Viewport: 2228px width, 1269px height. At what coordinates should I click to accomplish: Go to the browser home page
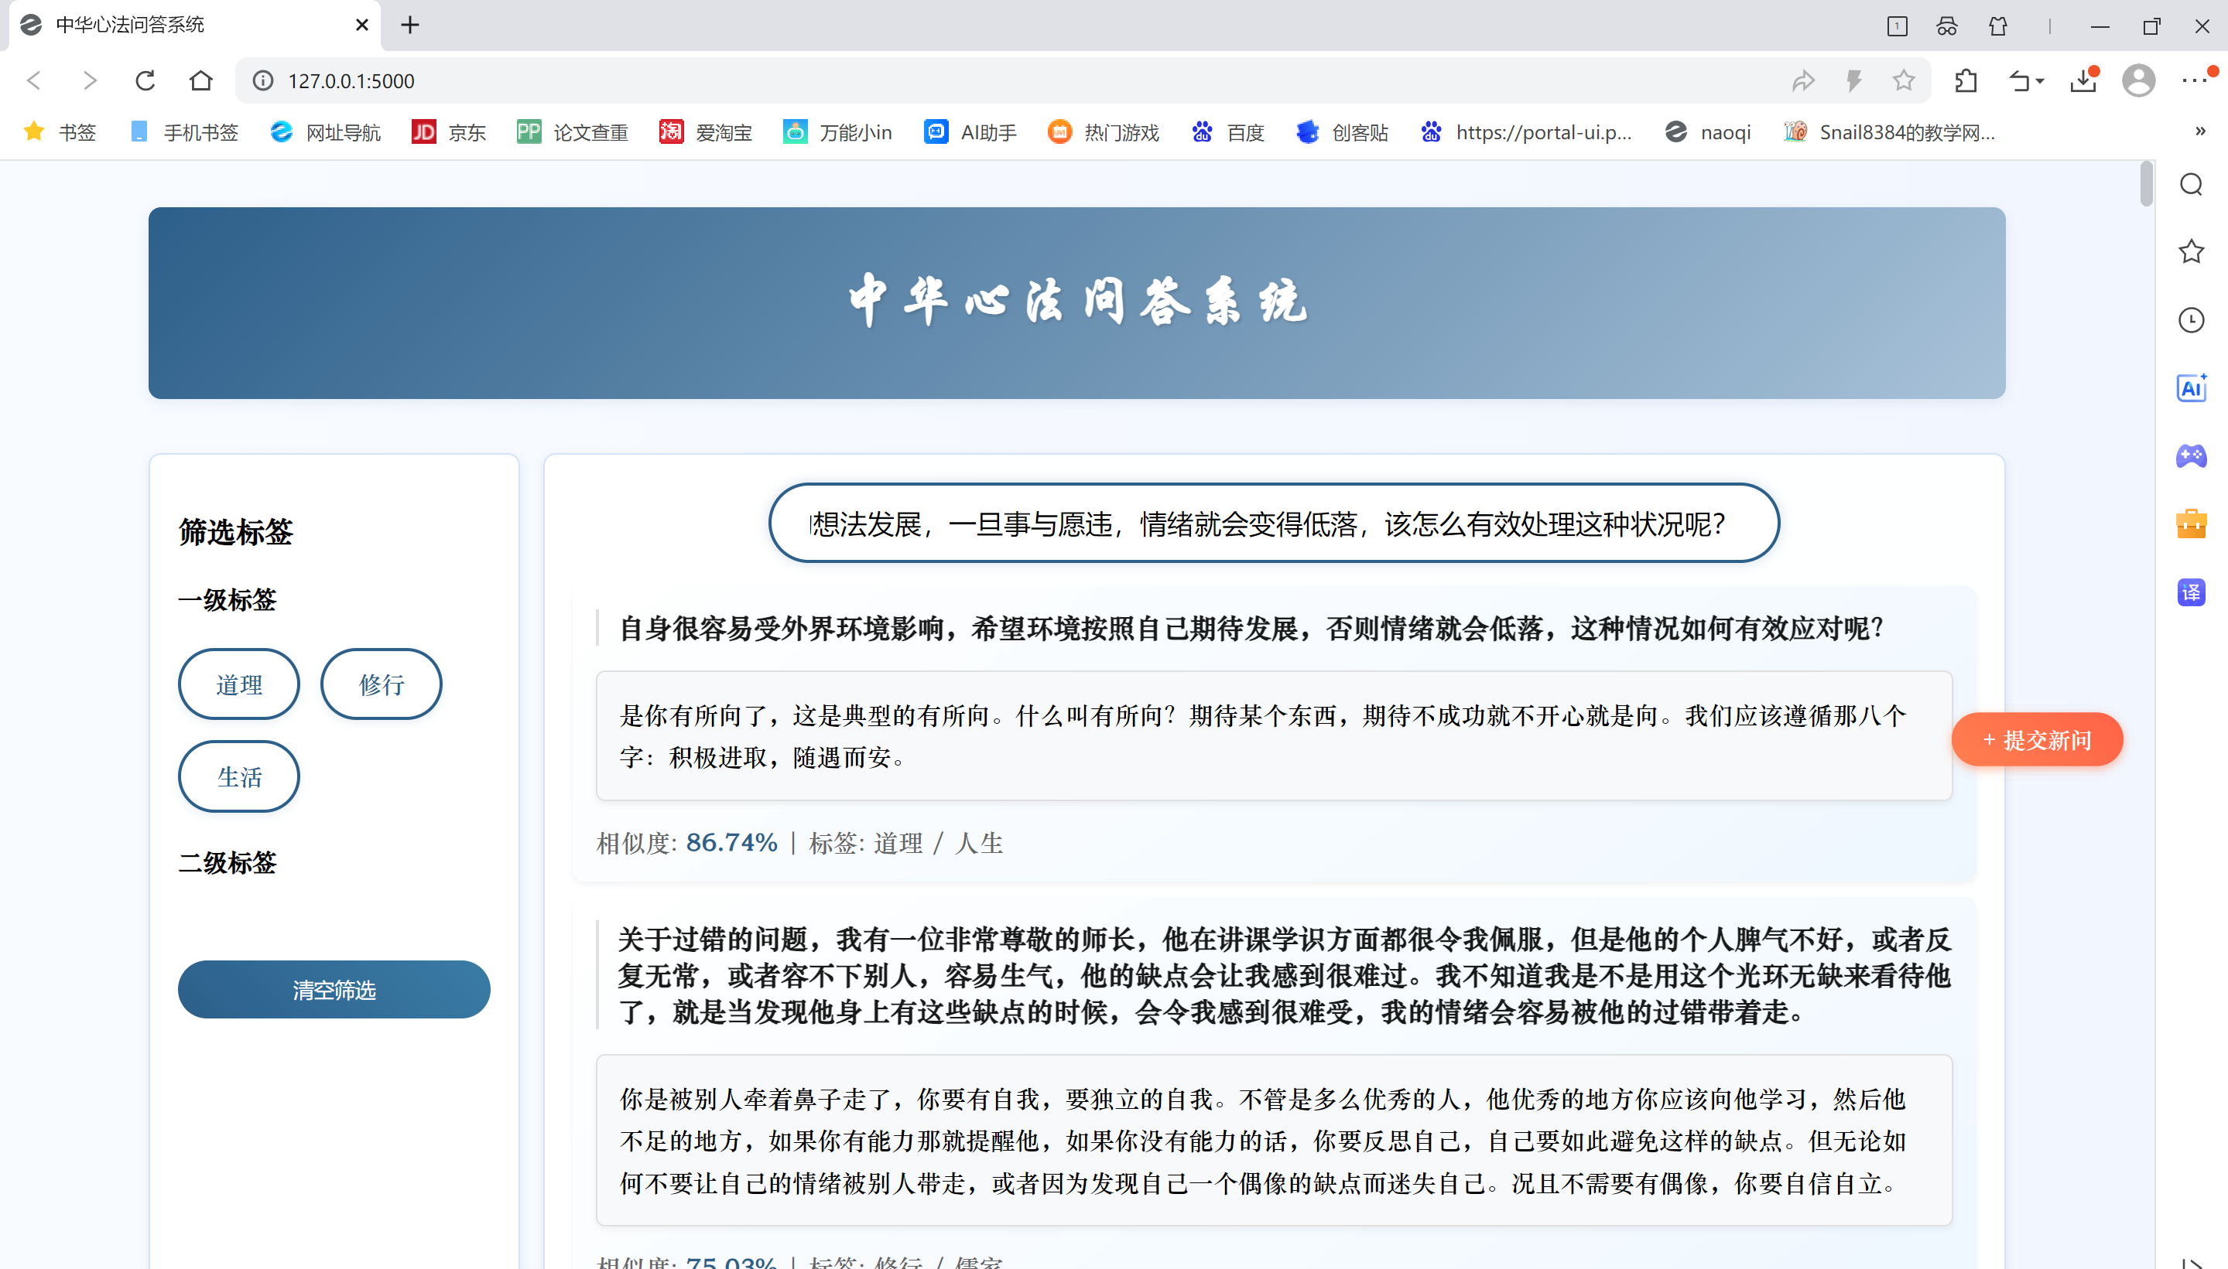click(200, 81)
